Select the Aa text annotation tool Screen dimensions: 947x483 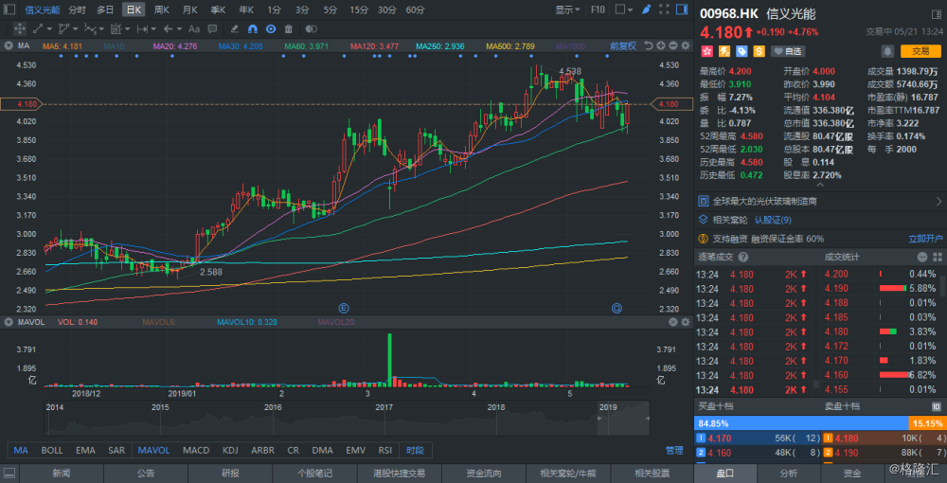point(194,28)
